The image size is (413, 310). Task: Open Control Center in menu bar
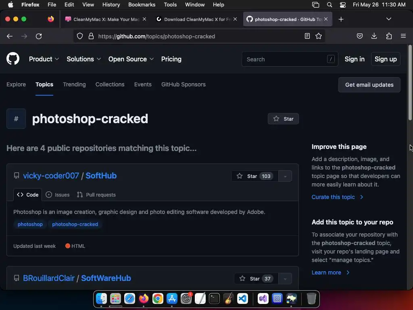(x=343, y=5)
